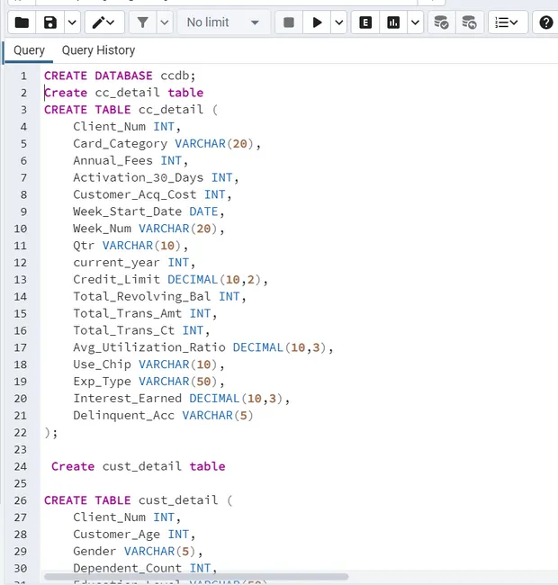Expand the filter options arrow
This screenshot has width=558, height=585.
pyautogui.click(x=165, y=22)
